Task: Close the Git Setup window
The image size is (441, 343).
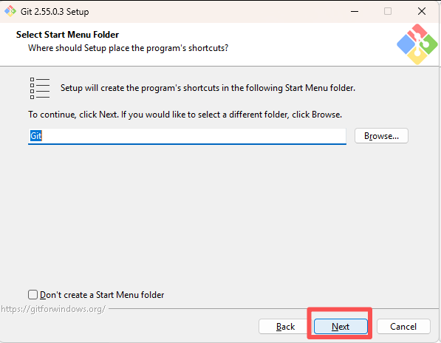Action: 422,11
